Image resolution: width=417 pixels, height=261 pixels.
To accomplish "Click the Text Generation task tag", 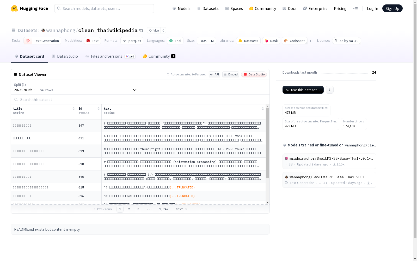I will click(x=42, y=41).
